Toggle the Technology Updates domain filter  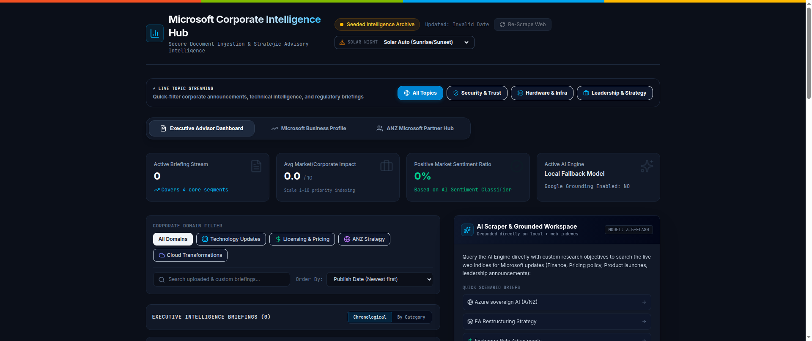[231, 239]
